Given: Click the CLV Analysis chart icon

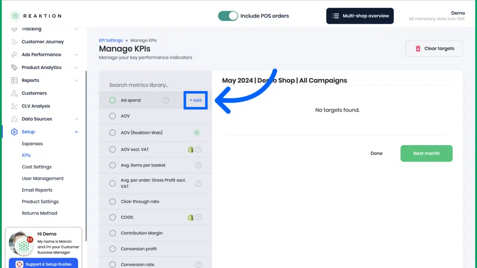Looking at the screenshot, I should [x=14, y=106].
